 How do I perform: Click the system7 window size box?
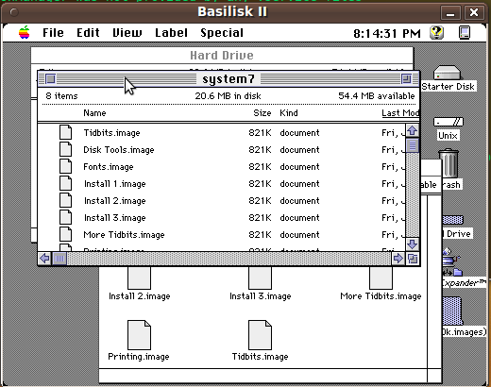pyautogui.click(x=413, y=259)
